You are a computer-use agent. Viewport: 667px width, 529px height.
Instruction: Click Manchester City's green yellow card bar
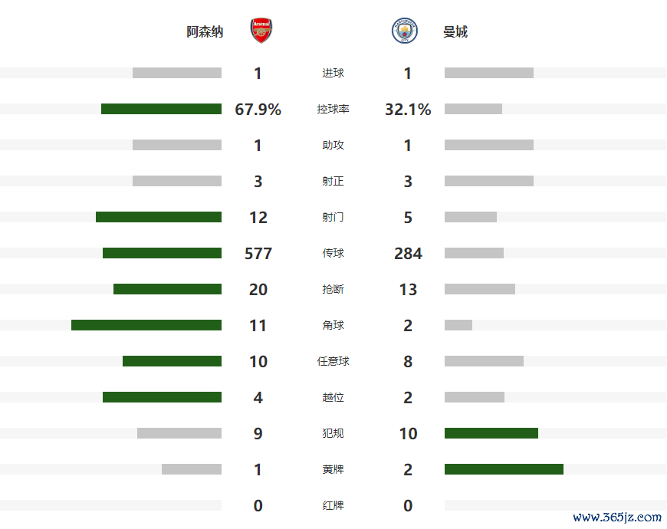(x=504, y=469)
